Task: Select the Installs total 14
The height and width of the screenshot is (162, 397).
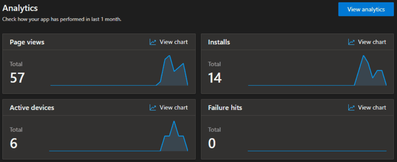Action: click(215, 78)
